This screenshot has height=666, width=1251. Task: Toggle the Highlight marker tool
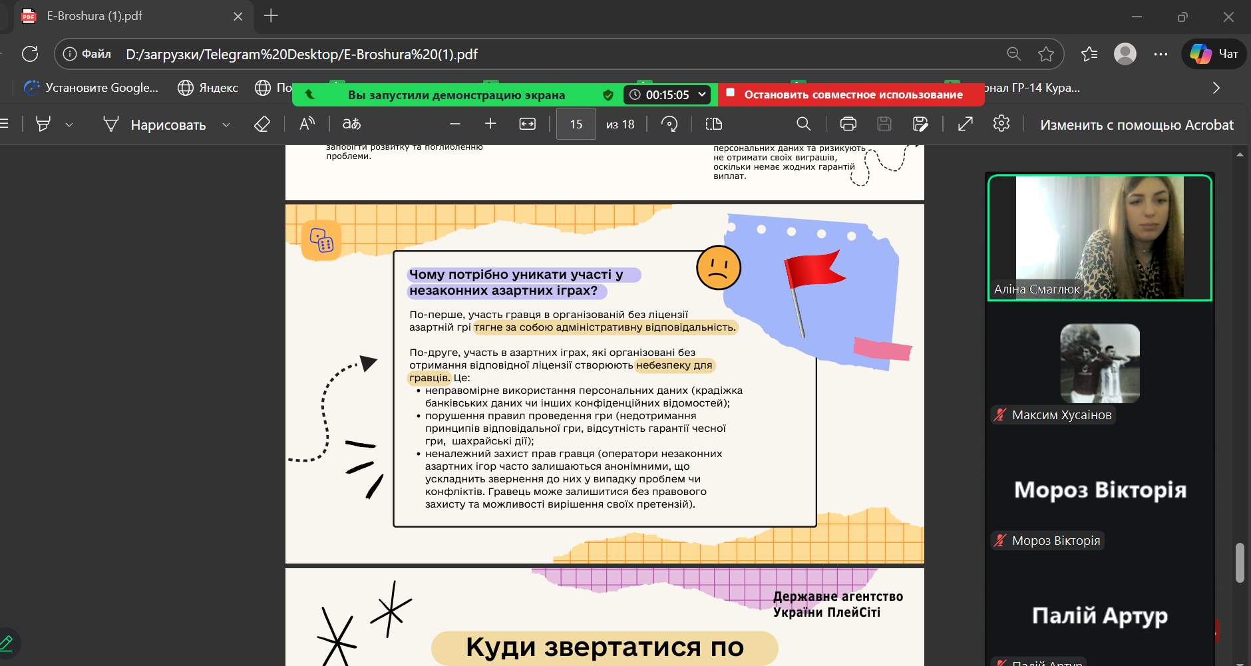coord(43,124)
